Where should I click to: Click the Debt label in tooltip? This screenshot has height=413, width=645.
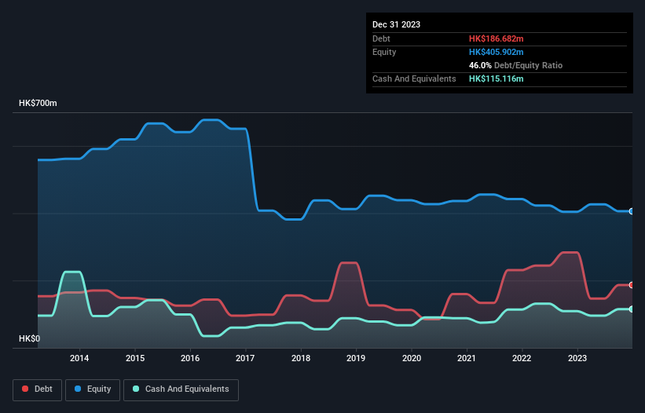click(381, 38)
